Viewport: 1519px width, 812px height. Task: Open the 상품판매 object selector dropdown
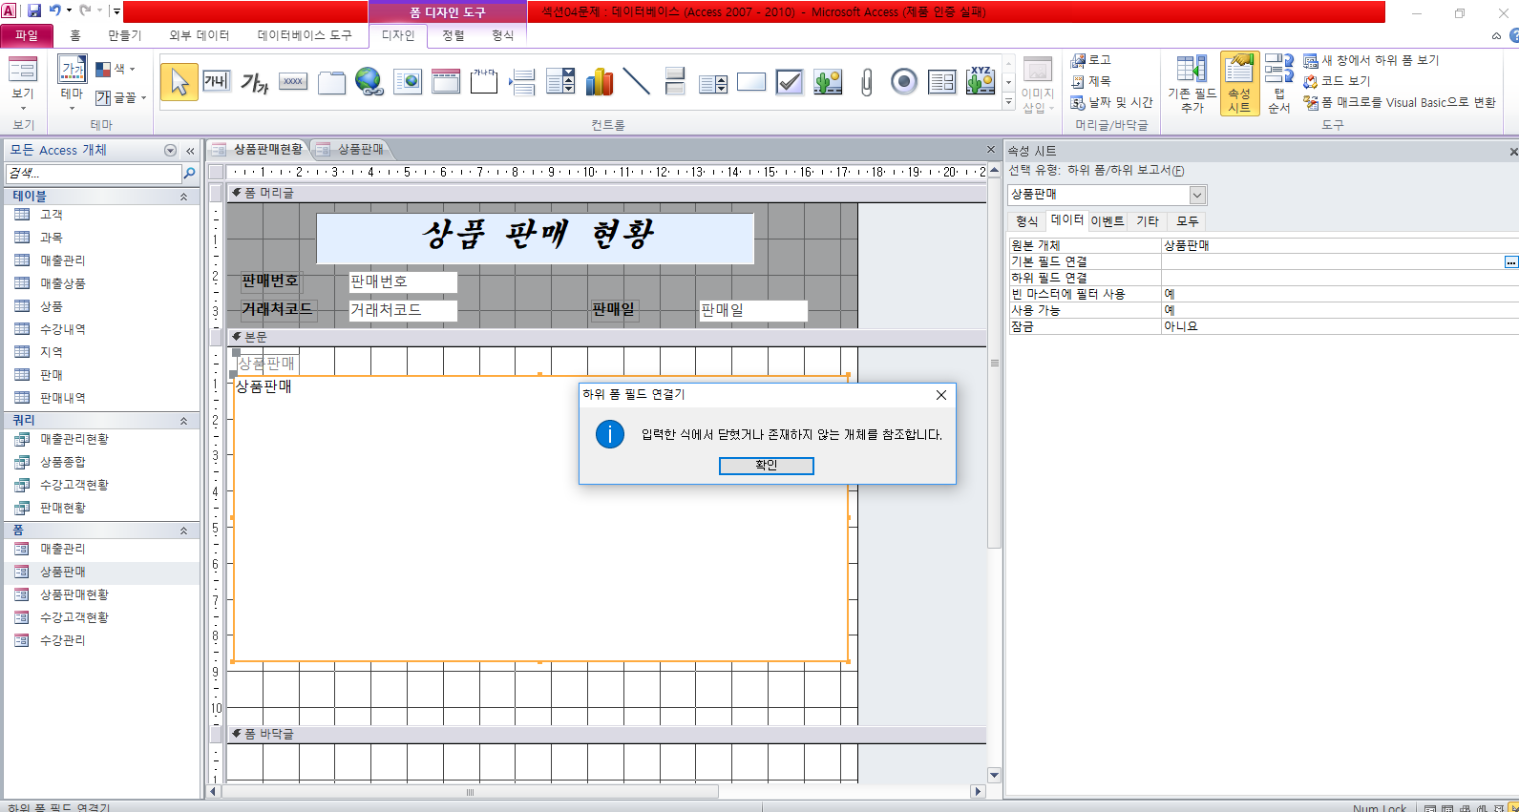click(x=1197, y=195)
